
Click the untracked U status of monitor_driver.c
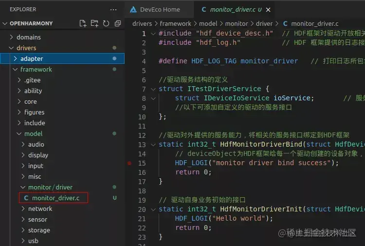point(114,198)
